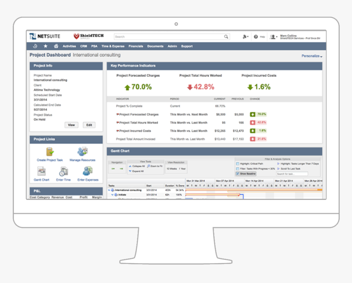Image resolution: width=352 pixels, height=283 pixels.
Task: Open the Admin menu
Action: coord(172,46)
